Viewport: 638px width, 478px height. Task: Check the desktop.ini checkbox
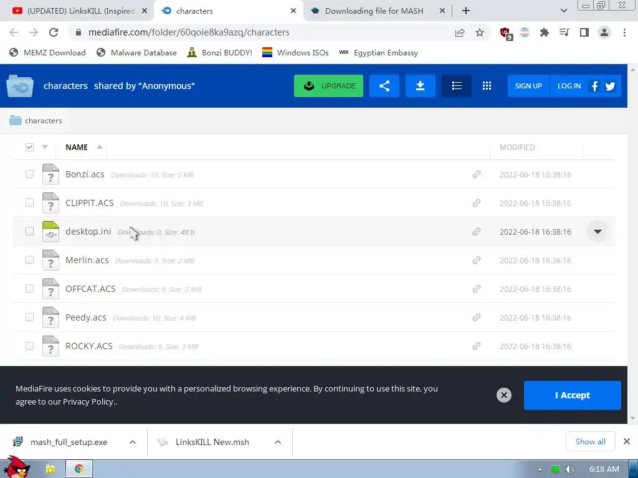pos(29,232)
